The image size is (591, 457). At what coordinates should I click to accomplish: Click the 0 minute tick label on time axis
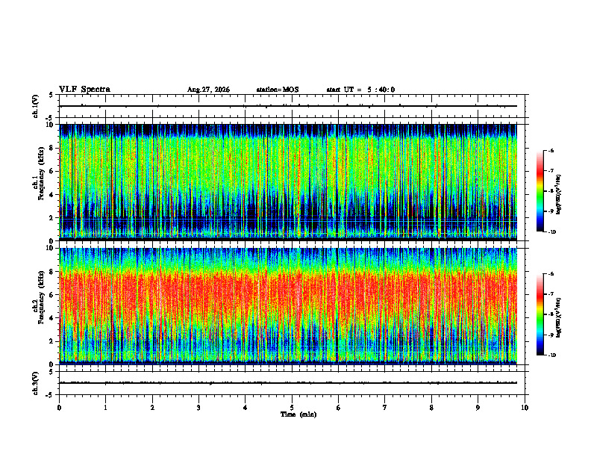pos(59,408)
